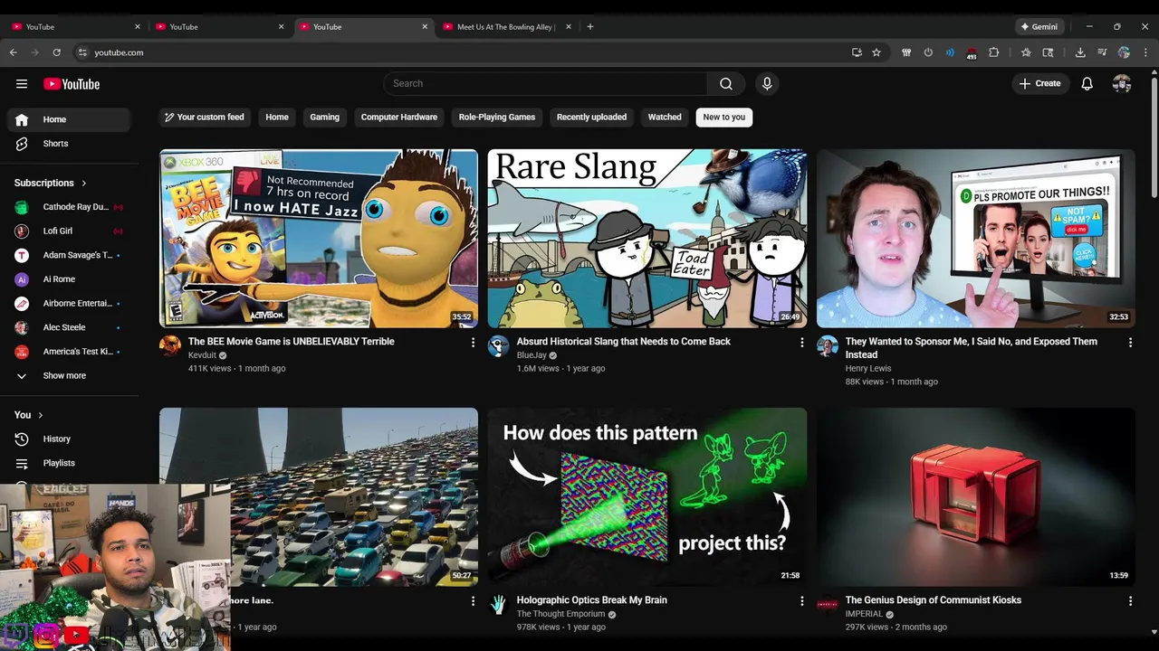
Task: Open Airborne Entertainment subscription
Action: click(69, 304)
